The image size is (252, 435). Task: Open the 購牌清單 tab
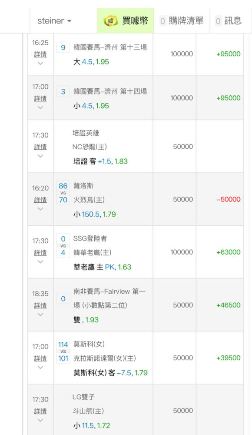coord(182,21)
